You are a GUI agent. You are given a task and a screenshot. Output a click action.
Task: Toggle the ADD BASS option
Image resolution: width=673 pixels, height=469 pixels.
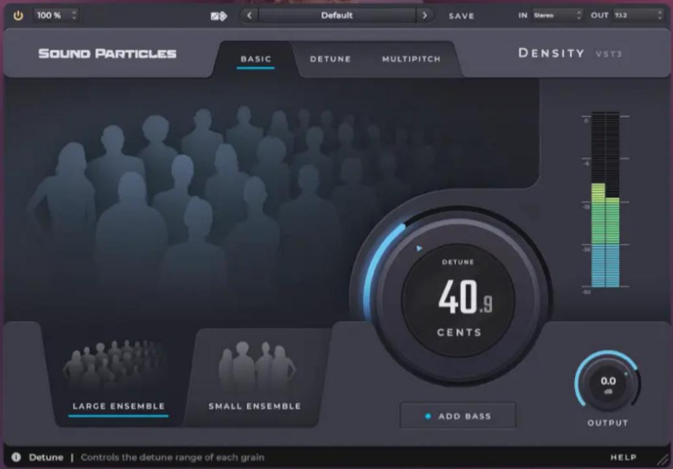click(x=458, y=415)
